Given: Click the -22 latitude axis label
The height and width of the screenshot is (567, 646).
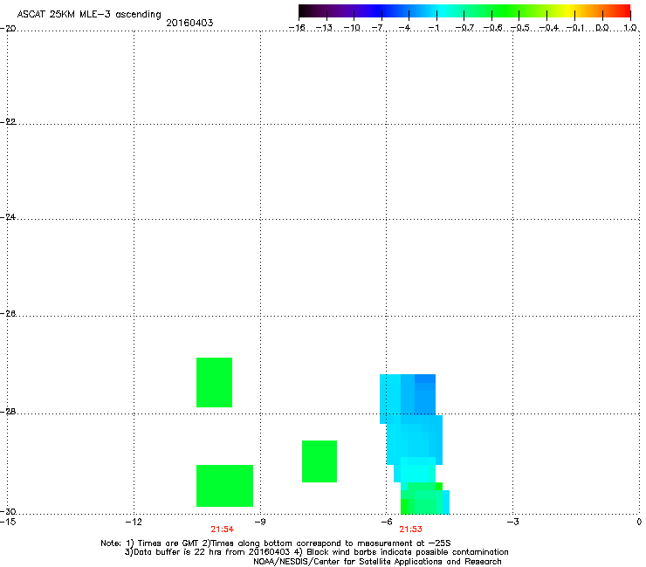Looking at the screenshot, I should click(x=8, y=122).
